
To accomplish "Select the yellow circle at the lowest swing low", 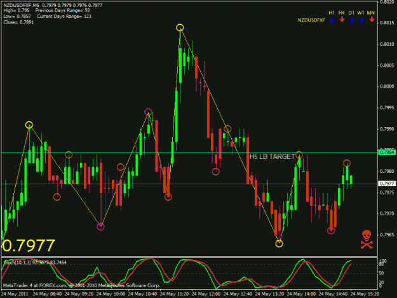I will point(279,243).
